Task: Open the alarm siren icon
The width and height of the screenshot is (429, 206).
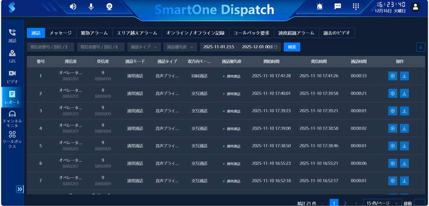Action: tap(320, 7)
